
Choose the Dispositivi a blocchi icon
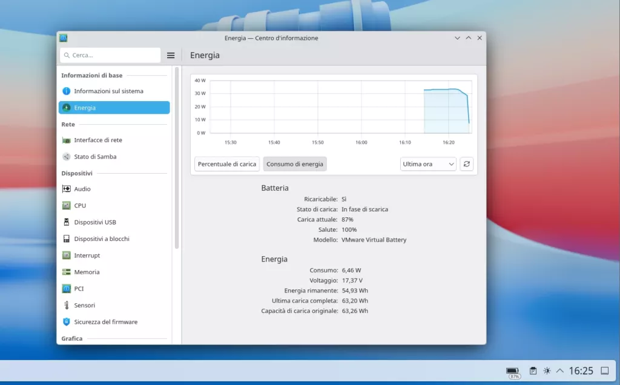pos(67,239)
